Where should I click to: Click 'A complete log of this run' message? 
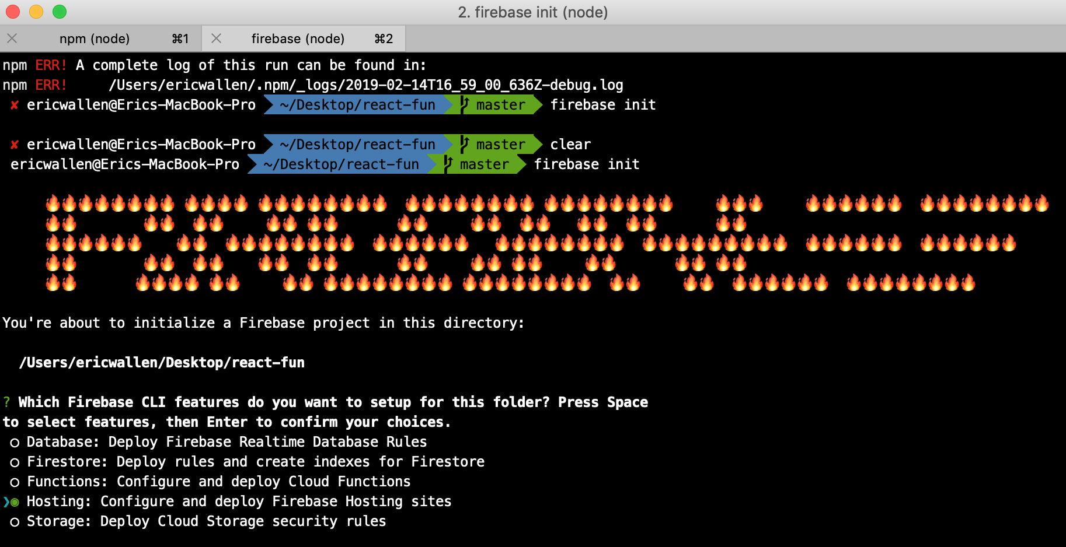(x=251, y=65)
